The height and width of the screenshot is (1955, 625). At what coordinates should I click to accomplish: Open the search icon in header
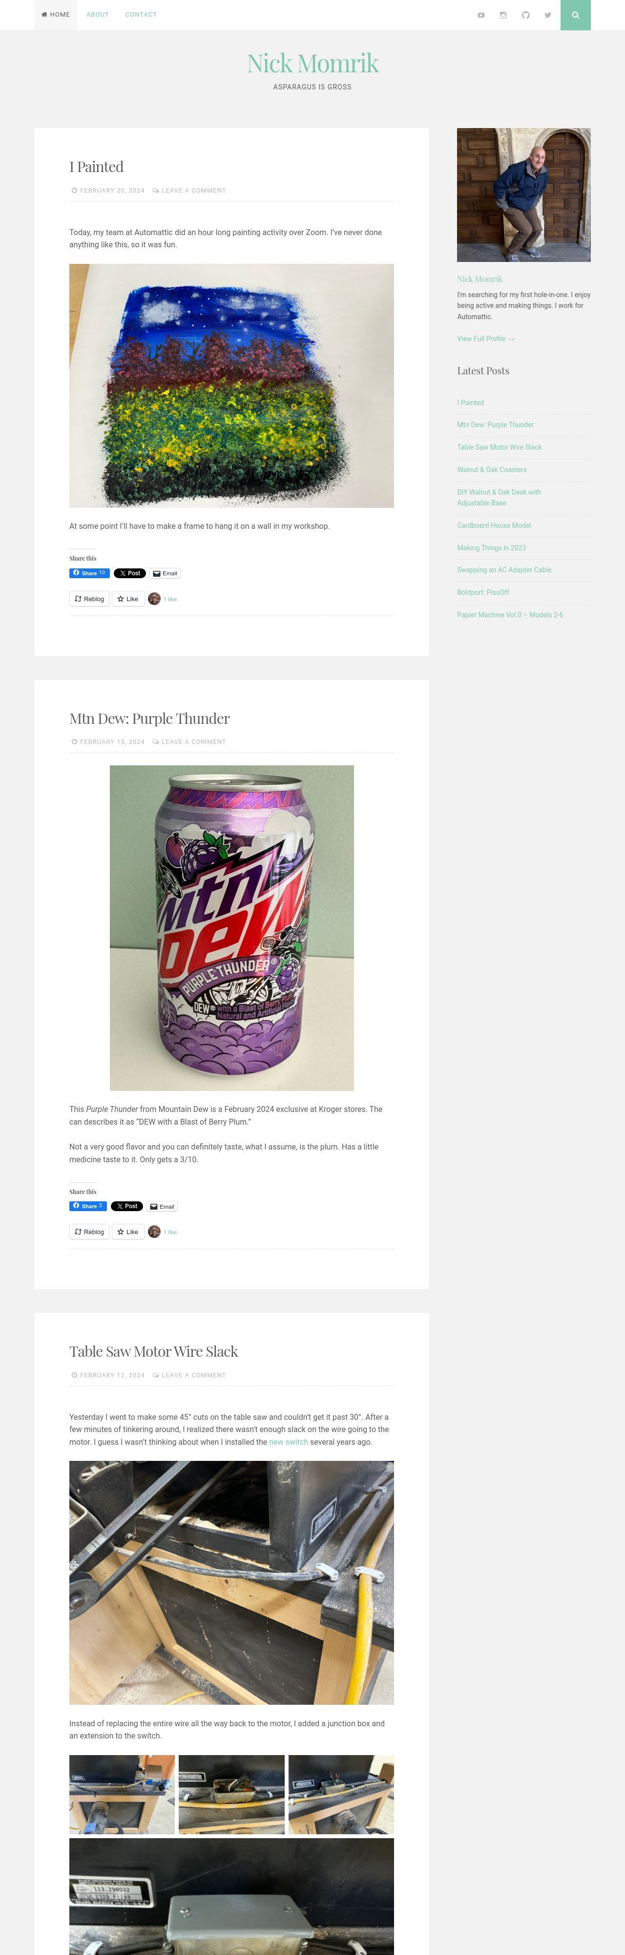point(575,15)
